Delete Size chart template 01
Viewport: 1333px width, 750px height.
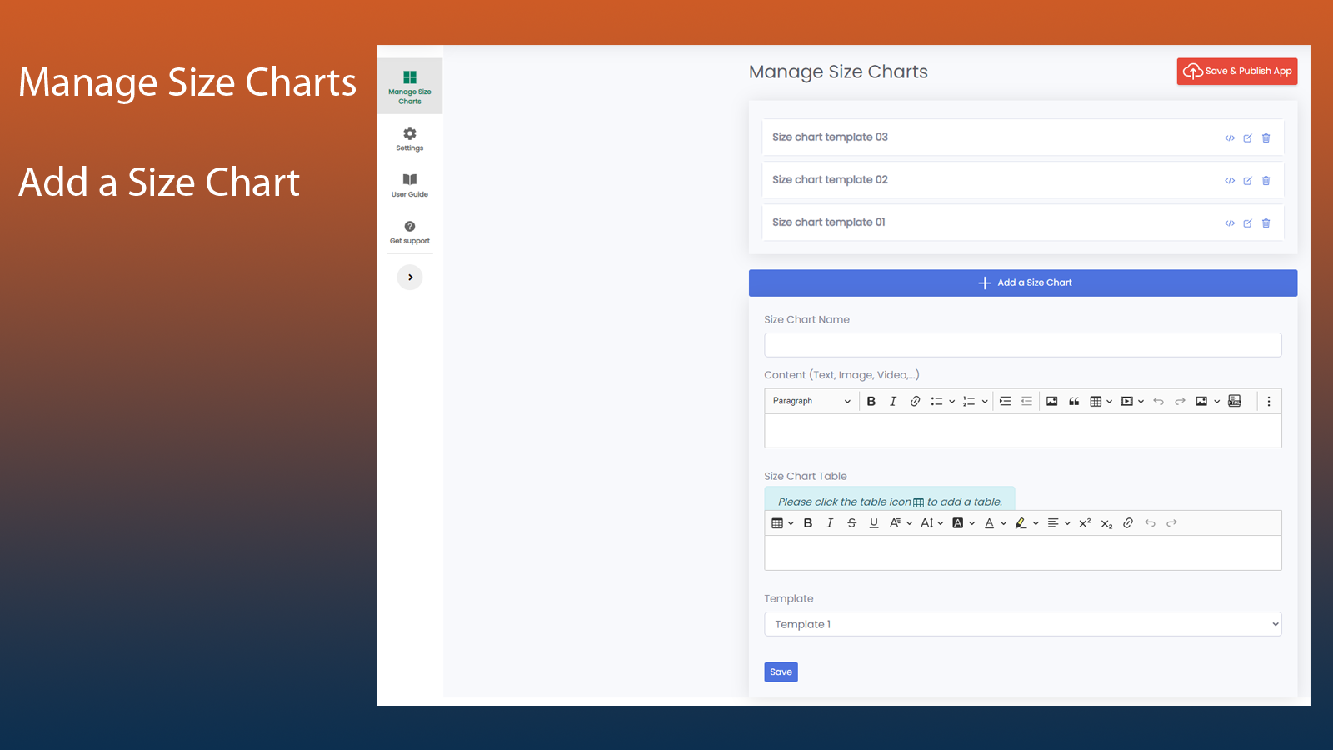click(x=1266, y=223)
